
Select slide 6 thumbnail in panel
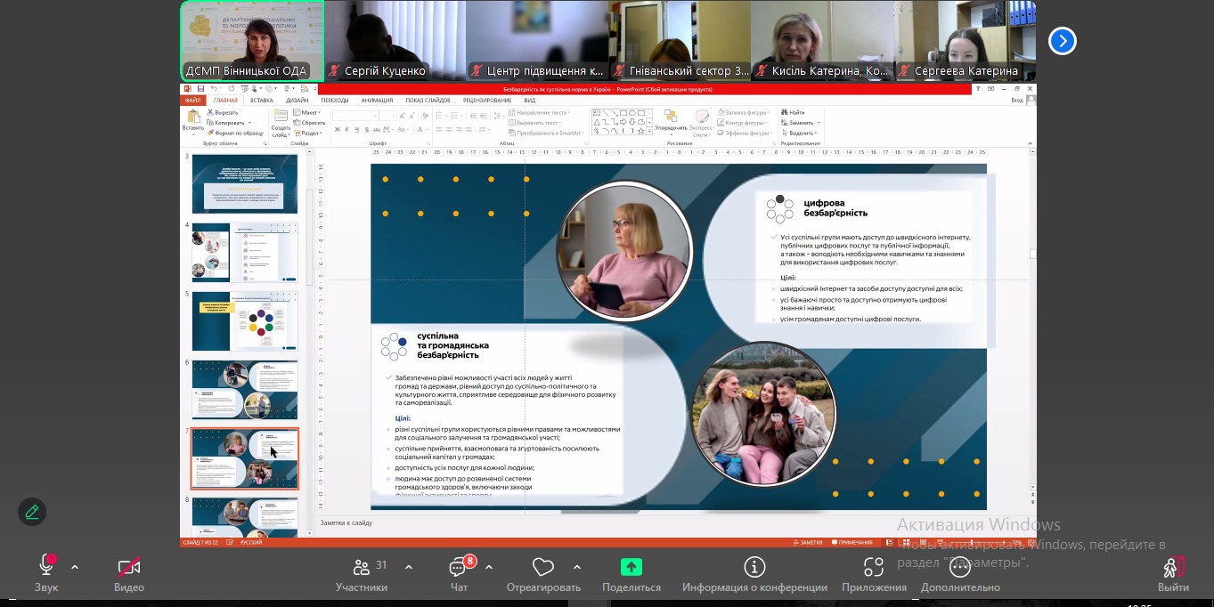point(245,389)
